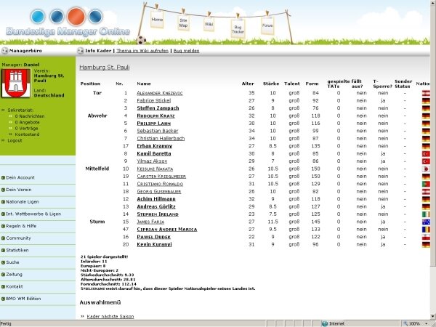The image size is (436, 327).
Task: Click the Home sign on the clothesline
Action: coord(157,19)
